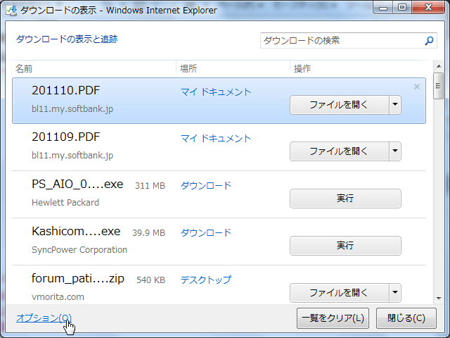Click the 場所 column header

(x=188, y=69)
